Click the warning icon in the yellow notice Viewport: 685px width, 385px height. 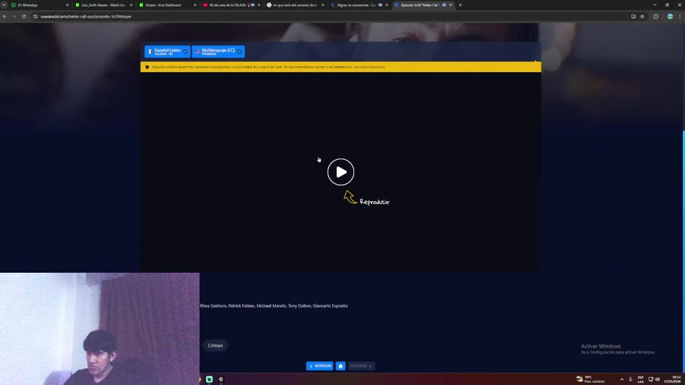pos(147,67)
